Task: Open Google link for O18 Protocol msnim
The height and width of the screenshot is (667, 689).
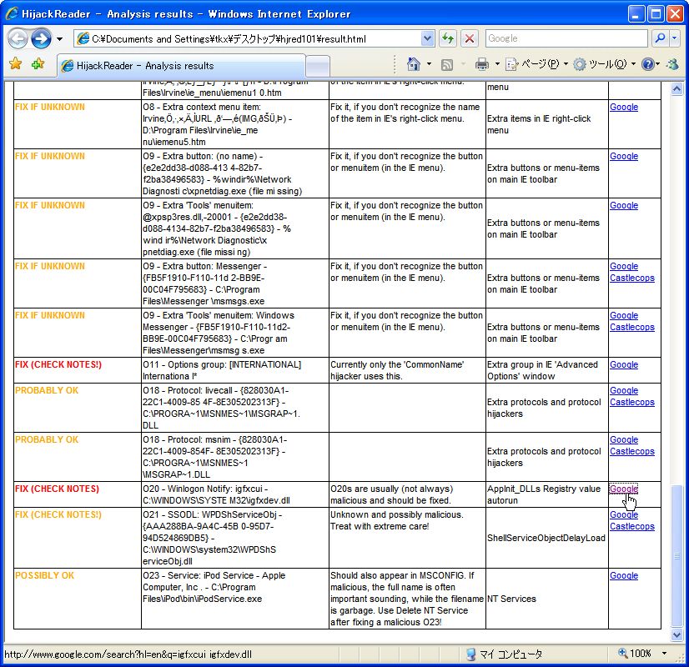Action: (624, 440)
